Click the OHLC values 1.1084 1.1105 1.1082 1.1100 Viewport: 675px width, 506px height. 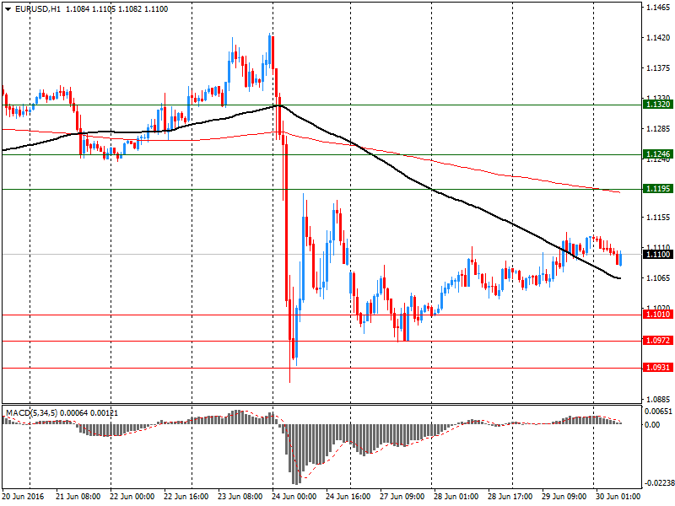pos(116,9)
